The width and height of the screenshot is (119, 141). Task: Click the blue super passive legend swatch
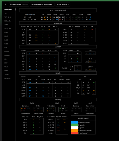click(74, 122)
